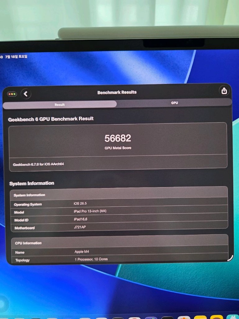The height and width of the screenshot is (319, 239).
Task: Click the Geekbench 6 GPU Benchmark Result heading
Action: click(51, 119)
